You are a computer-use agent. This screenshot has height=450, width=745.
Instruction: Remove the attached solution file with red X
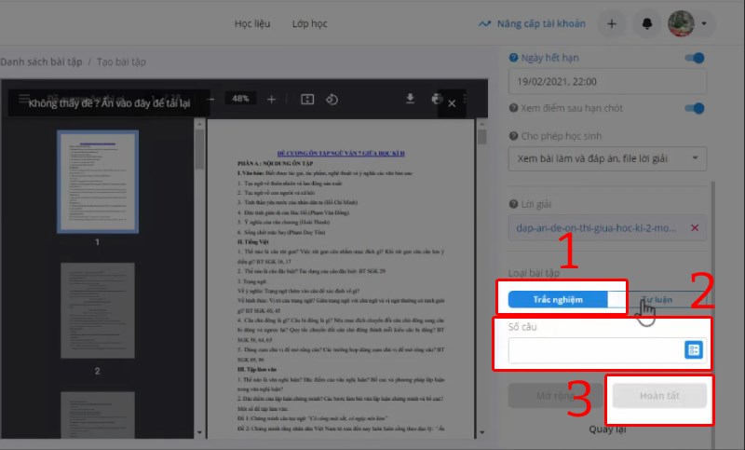pos(695,227)
